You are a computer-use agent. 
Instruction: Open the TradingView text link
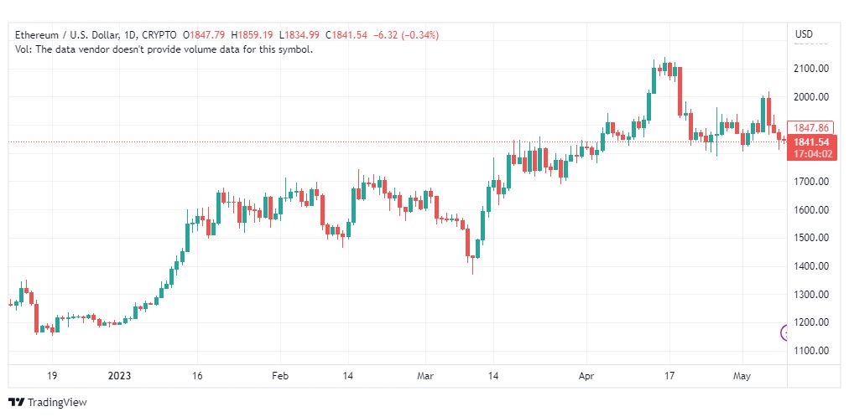[57, 403]
